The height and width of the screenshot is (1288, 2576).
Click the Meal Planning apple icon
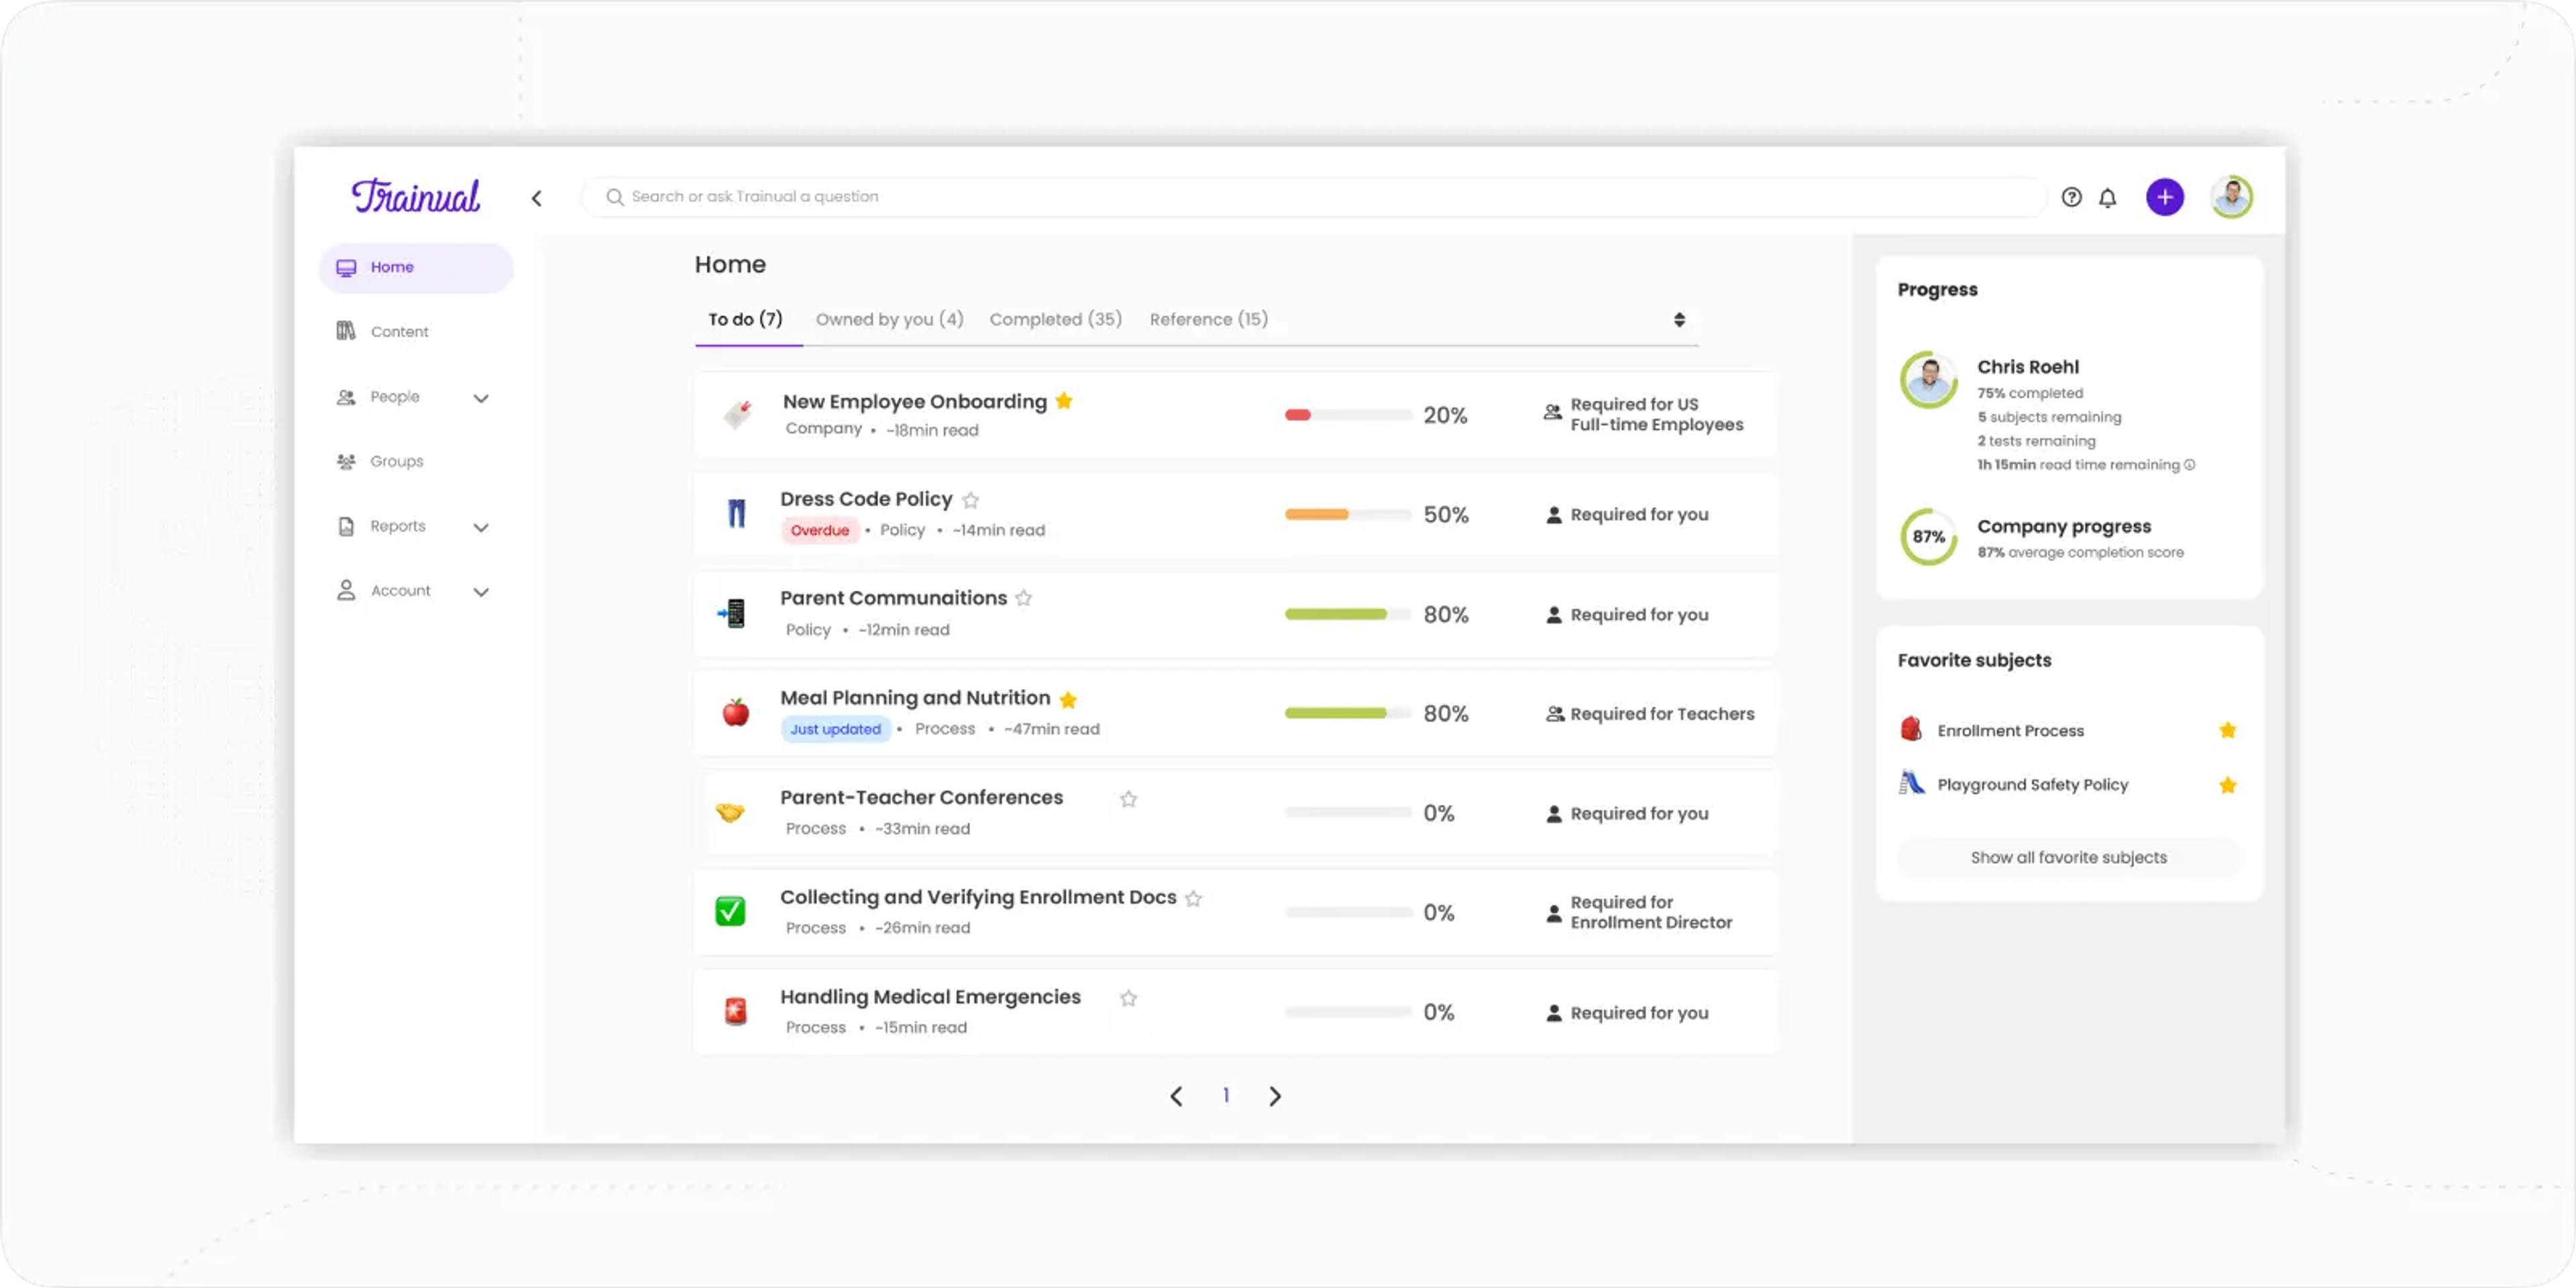736,712
